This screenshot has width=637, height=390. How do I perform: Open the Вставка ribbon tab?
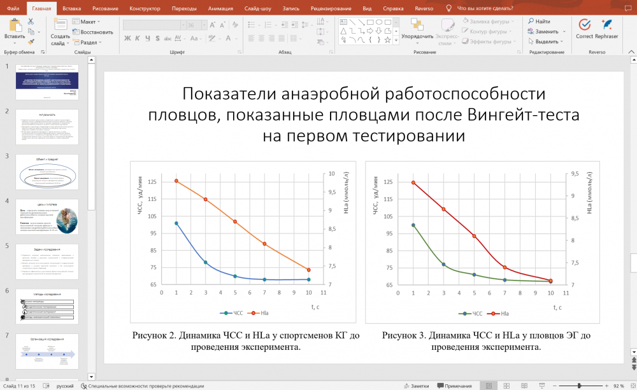coord(72,8)
